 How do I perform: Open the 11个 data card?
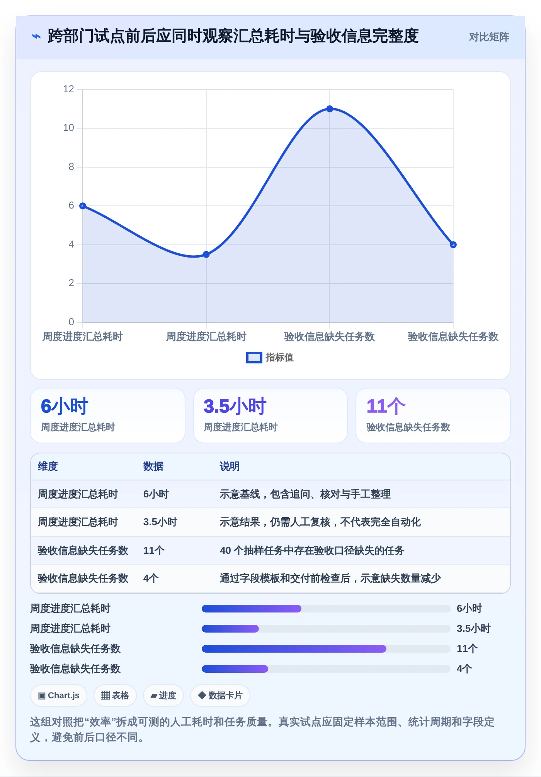point(433,416)
